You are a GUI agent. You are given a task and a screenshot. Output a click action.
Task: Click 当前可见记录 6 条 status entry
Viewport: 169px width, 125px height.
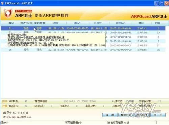point(119,123)
